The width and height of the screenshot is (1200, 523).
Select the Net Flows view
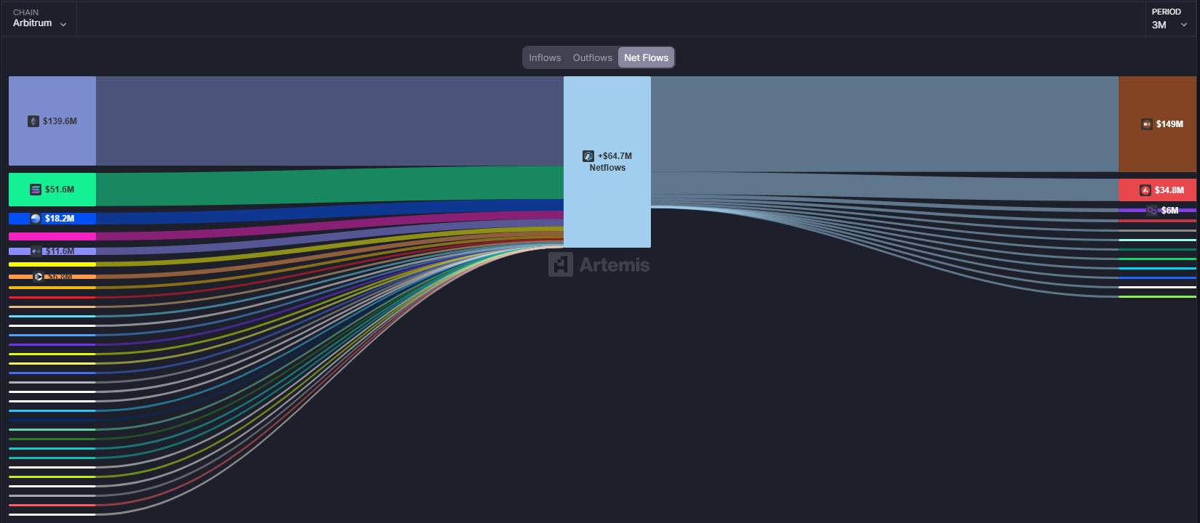point(646,57)
